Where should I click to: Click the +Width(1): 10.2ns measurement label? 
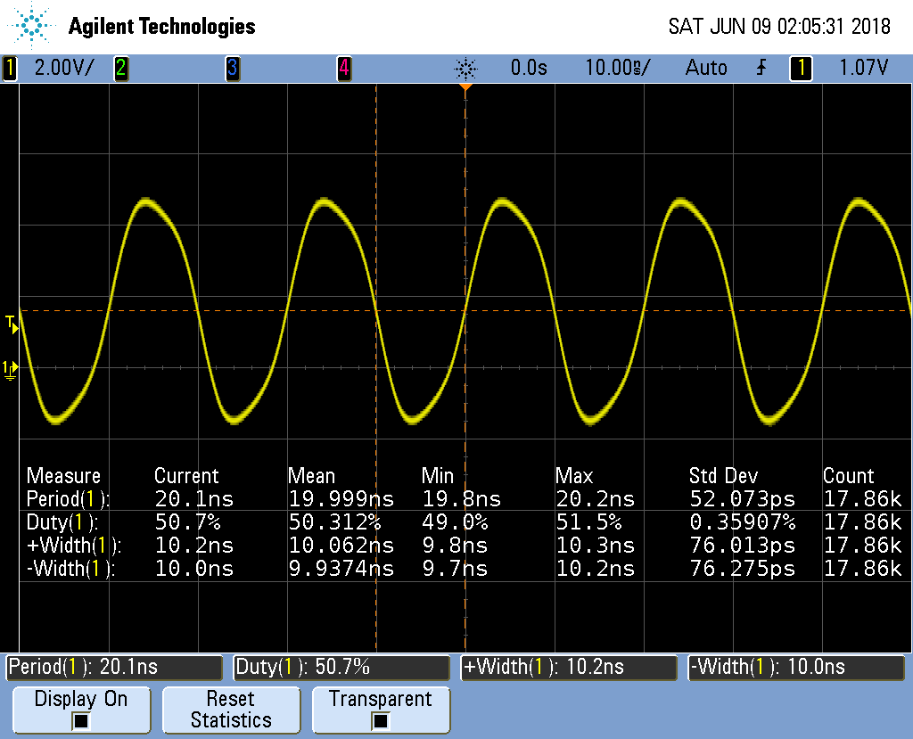[x=569, y=667]
